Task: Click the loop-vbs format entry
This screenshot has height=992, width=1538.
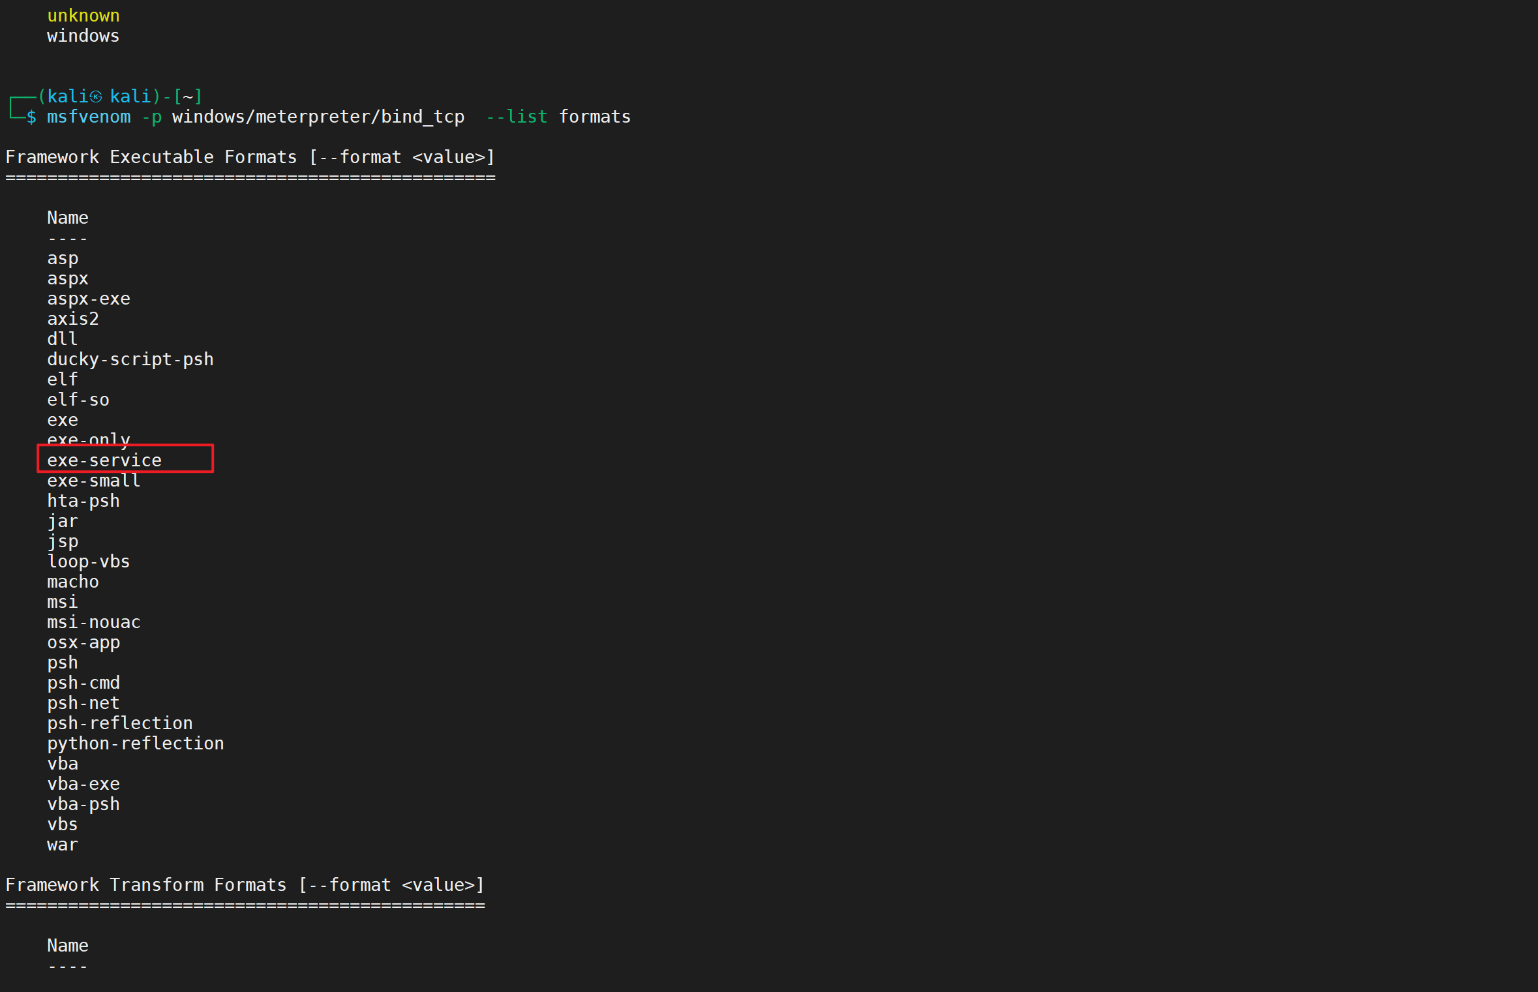Action: (89, 562)
